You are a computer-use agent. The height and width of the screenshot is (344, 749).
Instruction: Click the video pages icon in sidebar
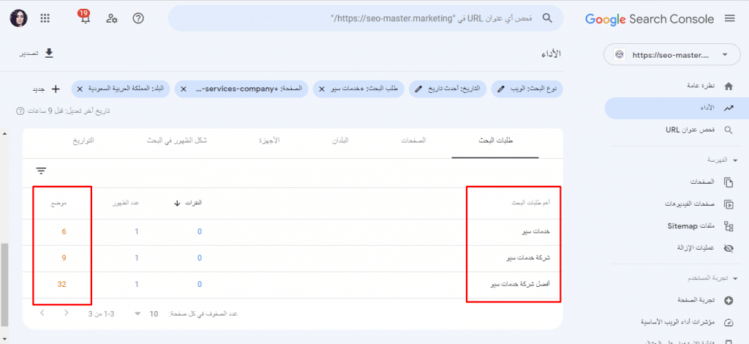pyautogui.click(x=729, y=204)
